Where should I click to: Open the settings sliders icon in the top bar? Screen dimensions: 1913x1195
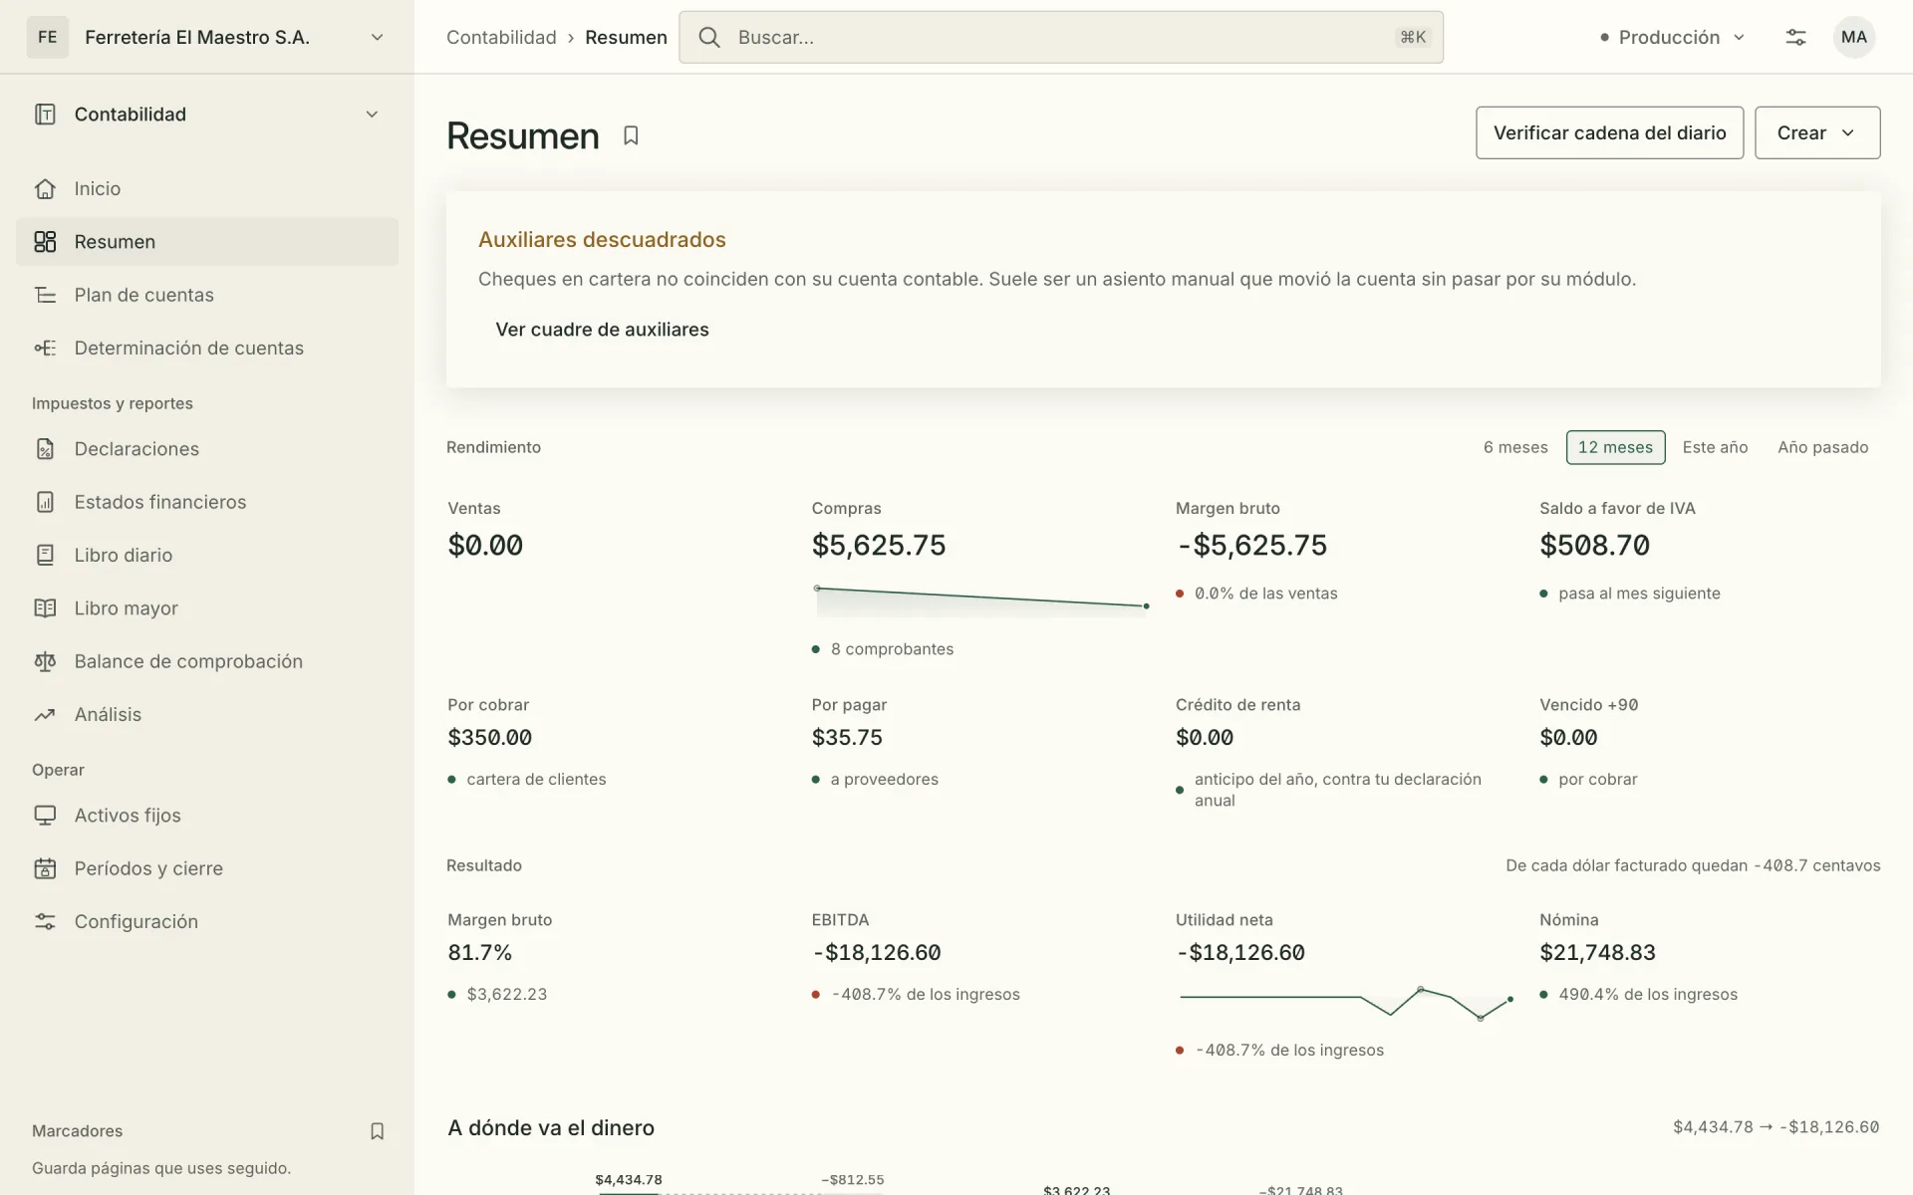(1795, 37)
